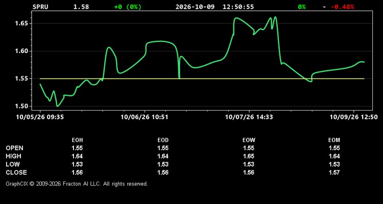Click the EOM LOW cell 1.53
The height and width of the screenshot is (204, 383).
click(334, 164)
